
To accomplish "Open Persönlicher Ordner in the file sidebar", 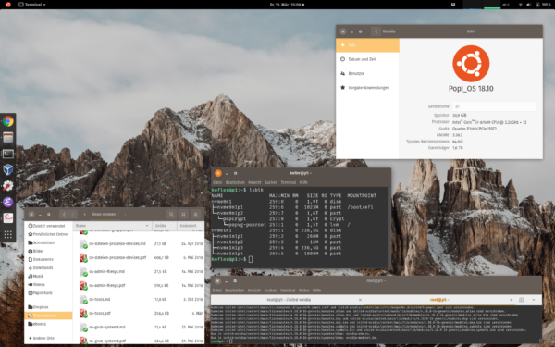I will [x=48, y=234].
